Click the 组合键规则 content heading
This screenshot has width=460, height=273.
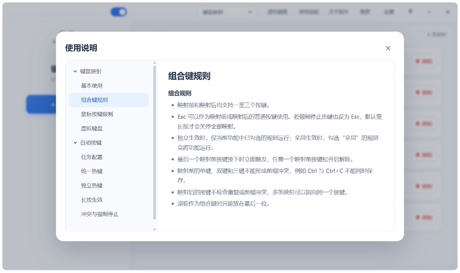coord(189,76)
